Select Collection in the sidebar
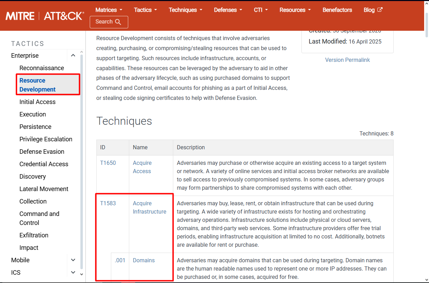 pos(33,201)
